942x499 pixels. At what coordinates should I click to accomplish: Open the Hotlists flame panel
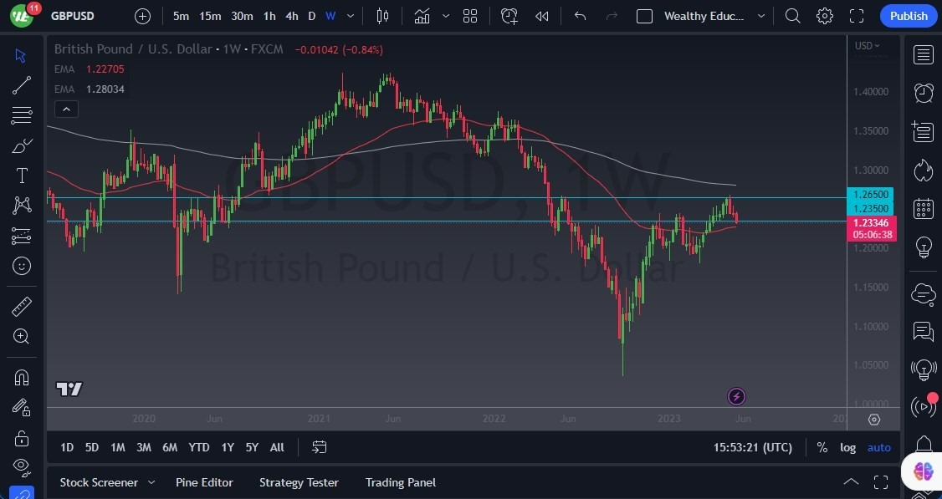[923, 170]
